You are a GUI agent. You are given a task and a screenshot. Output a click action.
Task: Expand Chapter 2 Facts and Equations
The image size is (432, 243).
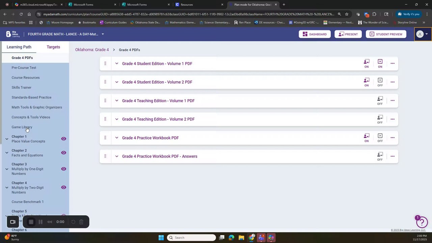(x=7, y=153)
